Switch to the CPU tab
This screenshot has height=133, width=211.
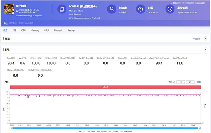coord(24,31)
